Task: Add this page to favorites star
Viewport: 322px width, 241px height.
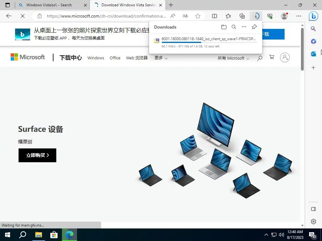Action: pyautogui.click(x=198, y=16)
